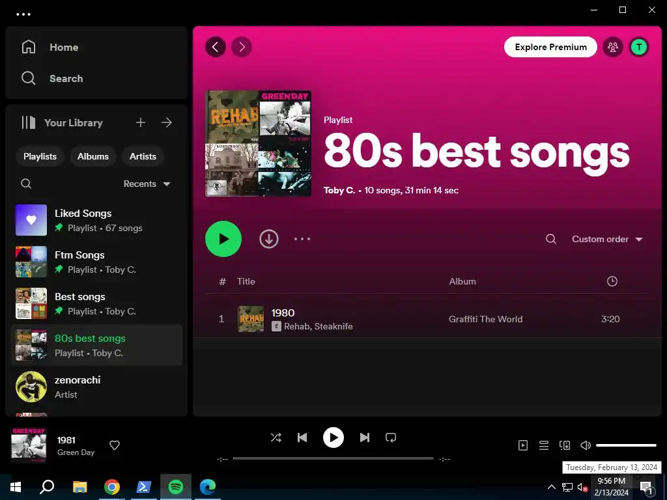
Task: Open Windows notification center
Action: [x=646, y=487]
